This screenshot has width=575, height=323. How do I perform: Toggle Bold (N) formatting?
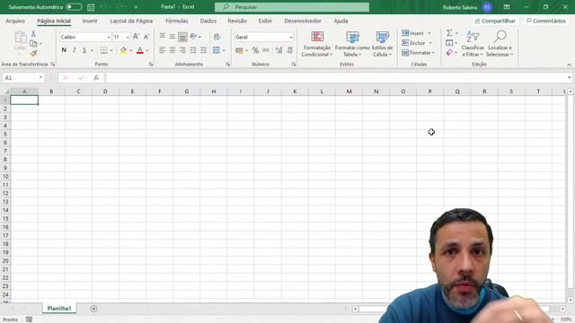pyautogui.click(x=64, y=50)
